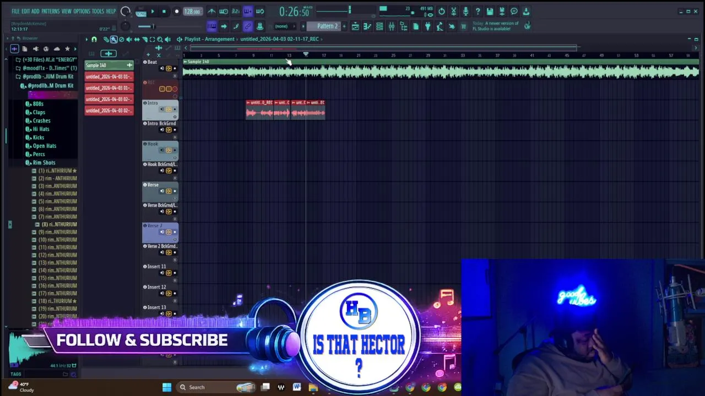Select the Verse track header
The width and height of the screenshot is (705, 396).
coord(160,192)
